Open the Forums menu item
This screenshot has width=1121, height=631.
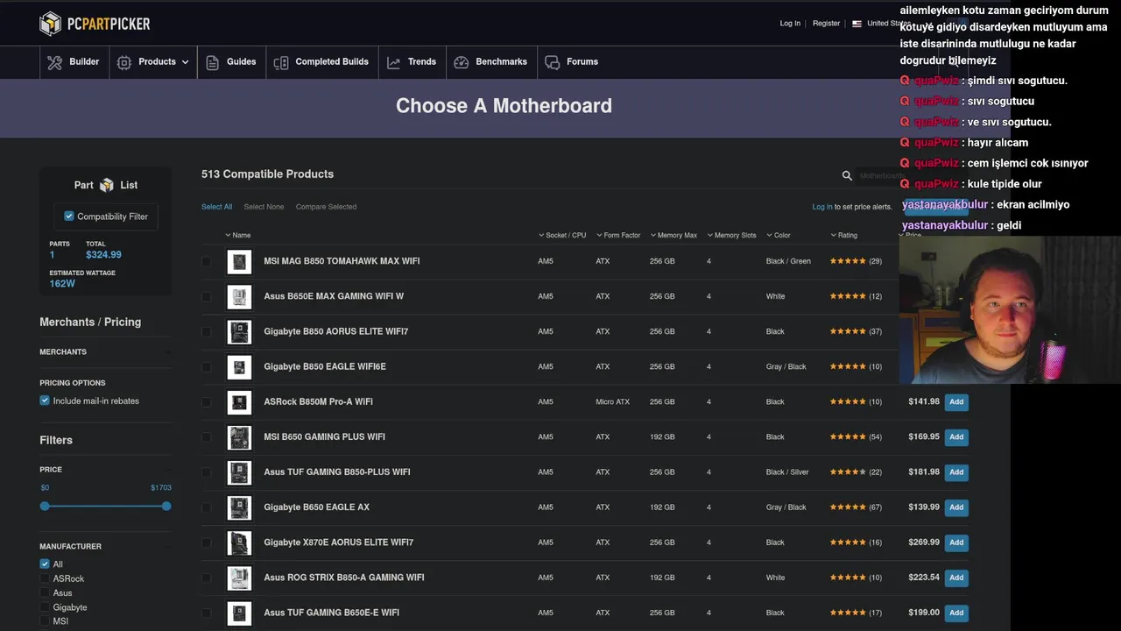[x=582, y=62]
